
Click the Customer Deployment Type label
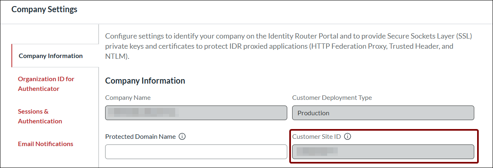(332, 98)
